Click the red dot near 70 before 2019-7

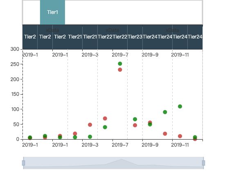105,118
